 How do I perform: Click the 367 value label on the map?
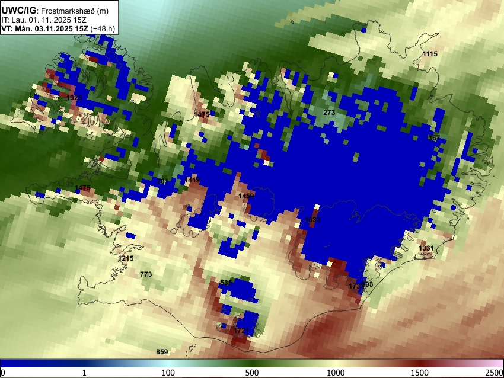point(434,138)
